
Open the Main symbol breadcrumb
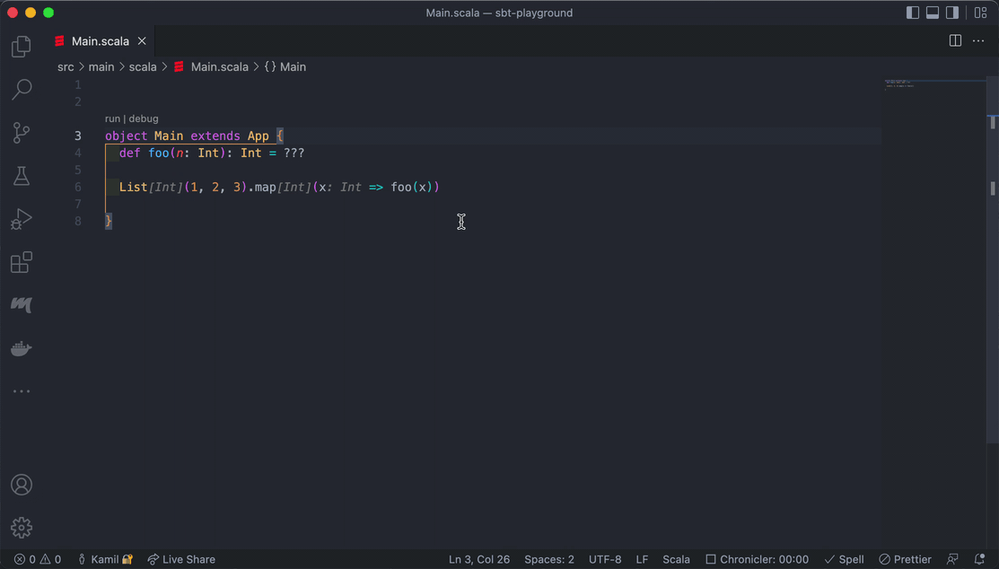coord(292,66)
